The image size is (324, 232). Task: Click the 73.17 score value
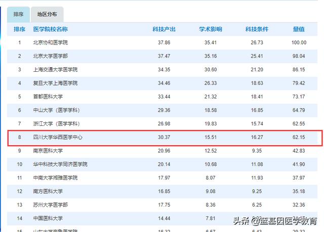coord(299,97)
